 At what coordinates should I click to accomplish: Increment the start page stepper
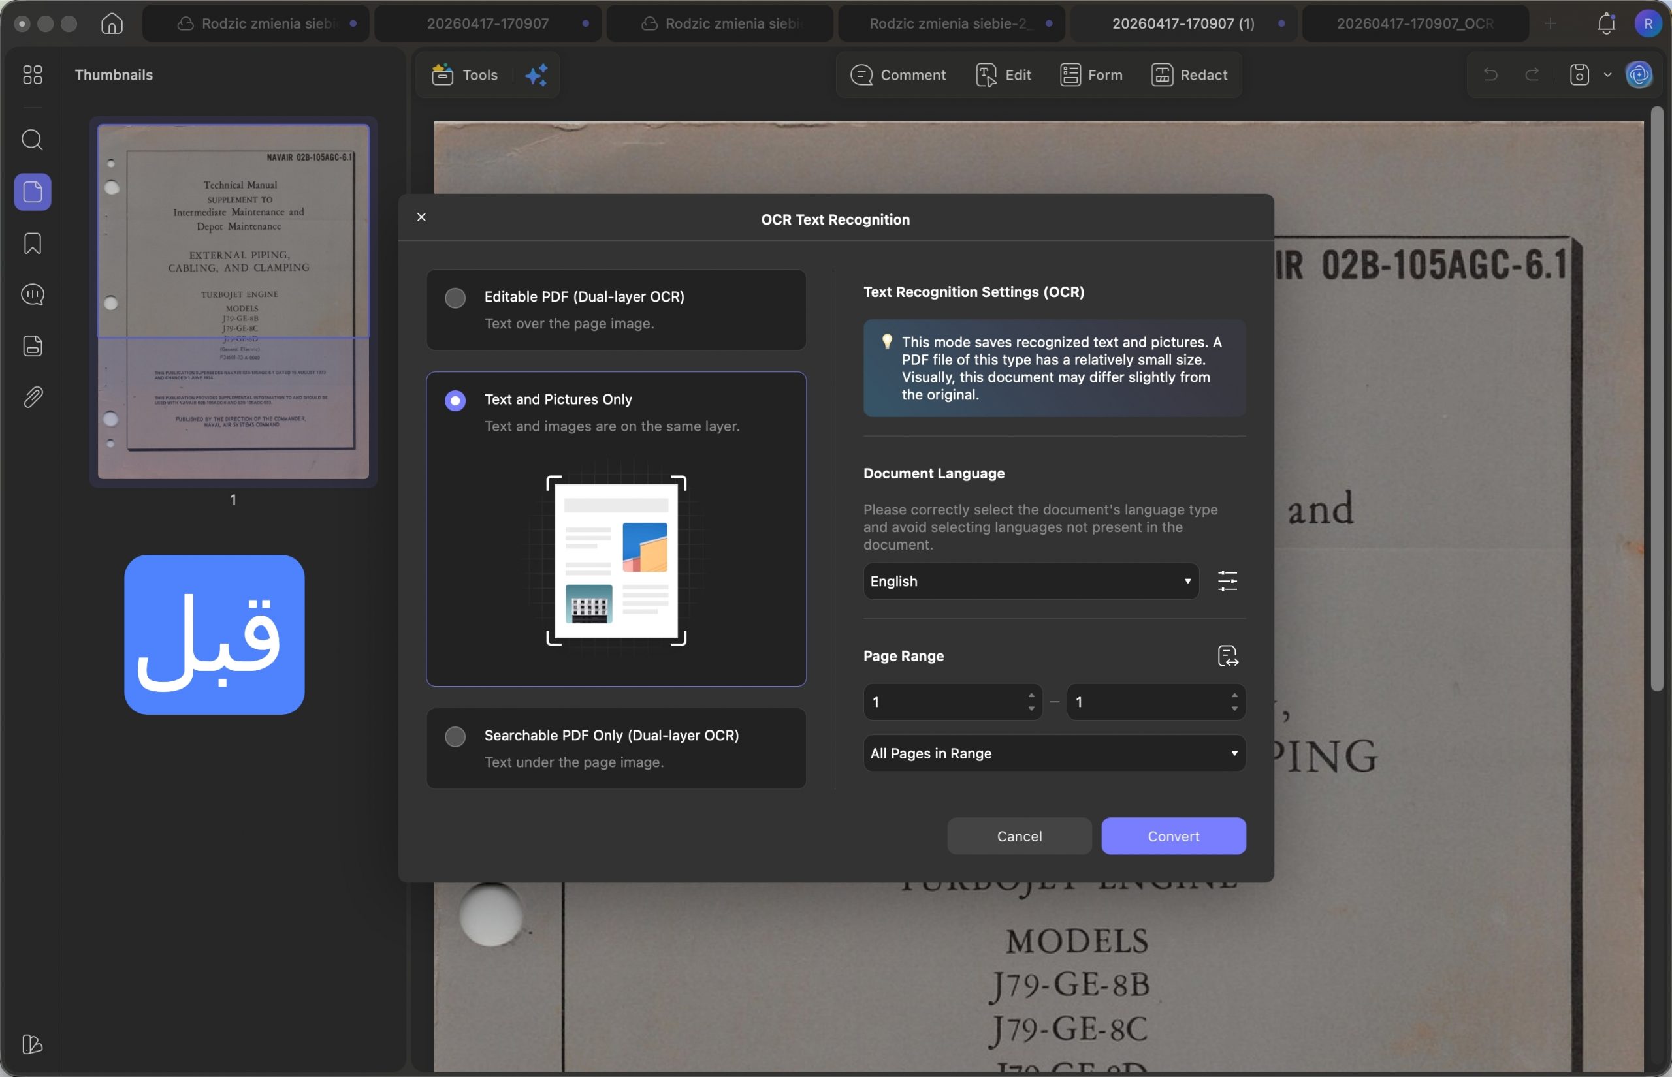[1031, 695]
